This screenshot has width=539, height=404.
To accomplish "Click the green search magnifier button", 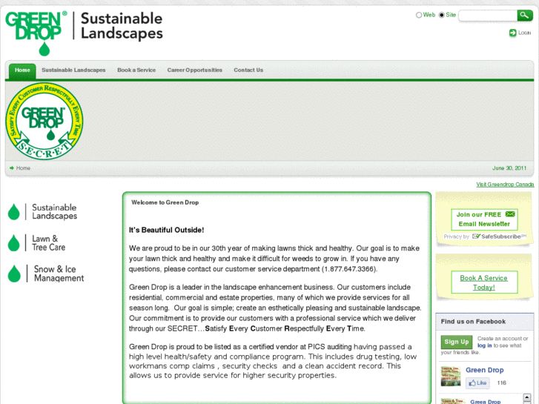I will pos(525,15).
